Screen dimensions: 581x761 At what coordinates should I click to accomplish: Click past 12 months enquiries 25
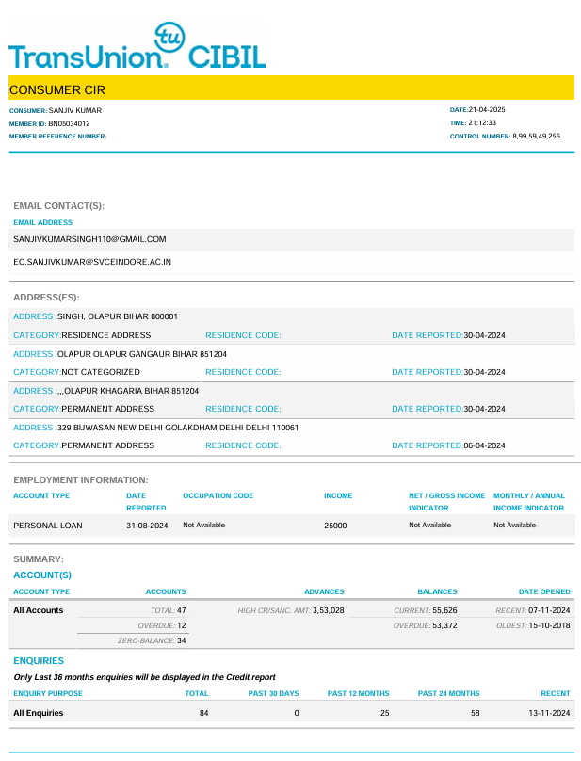(x=385, y=713)
